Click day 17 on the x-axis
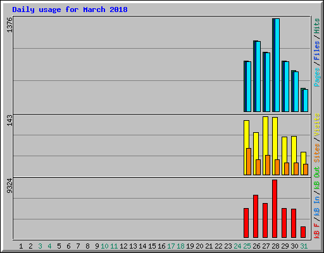The image size is (324, 253). (x=171, y=246)
